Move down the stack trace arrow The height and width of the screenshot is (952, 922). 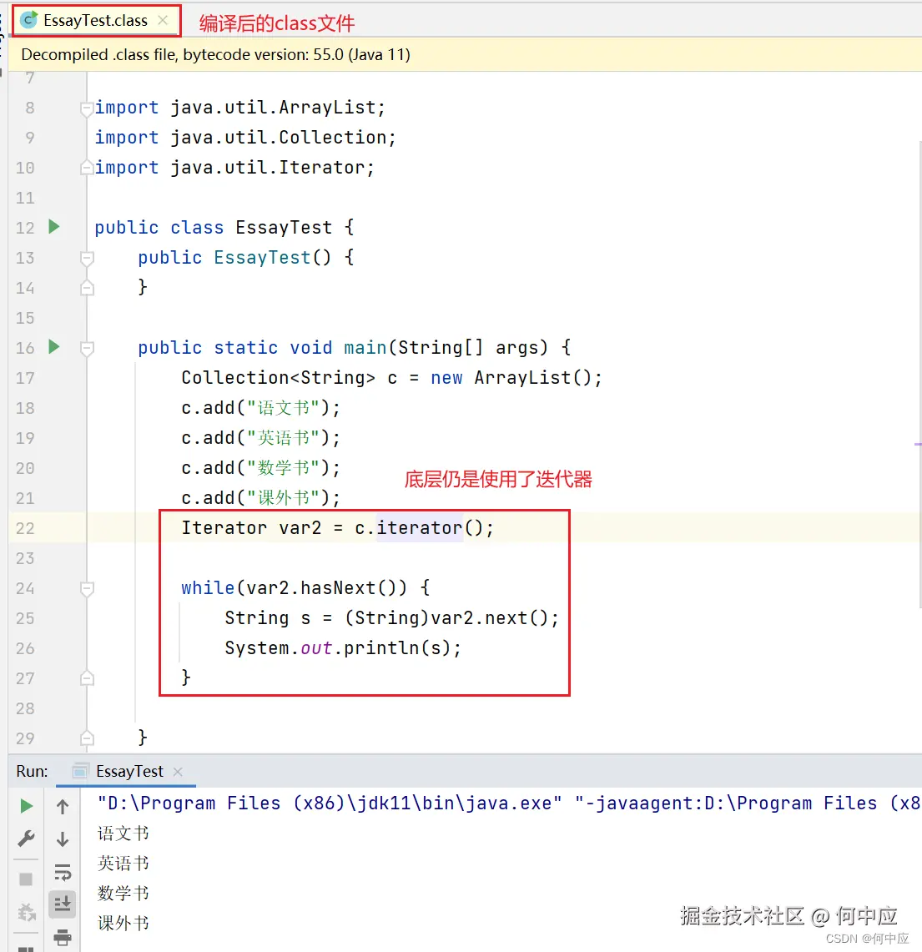[63, 839]
